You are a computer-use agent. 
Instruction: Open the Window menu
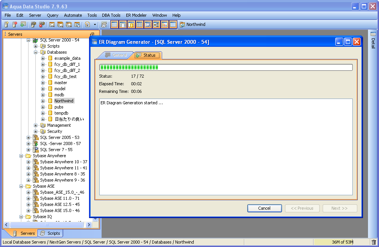coord(159,15)
